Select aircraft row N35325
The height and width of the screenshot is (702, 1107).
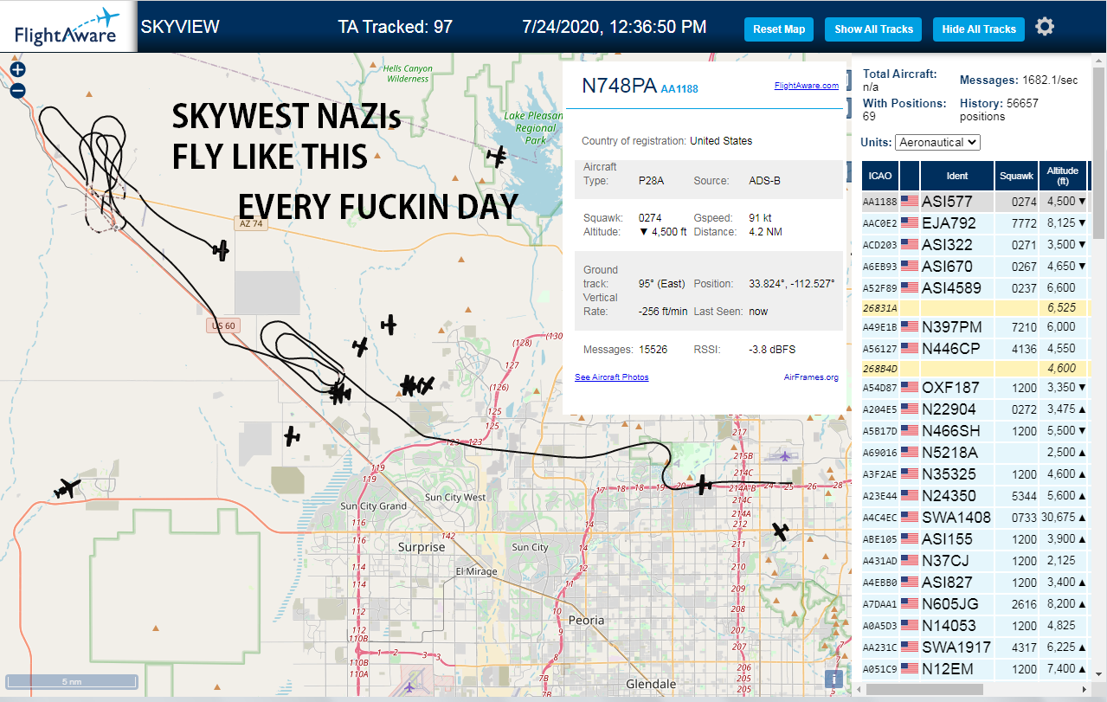tap(975, 473)
